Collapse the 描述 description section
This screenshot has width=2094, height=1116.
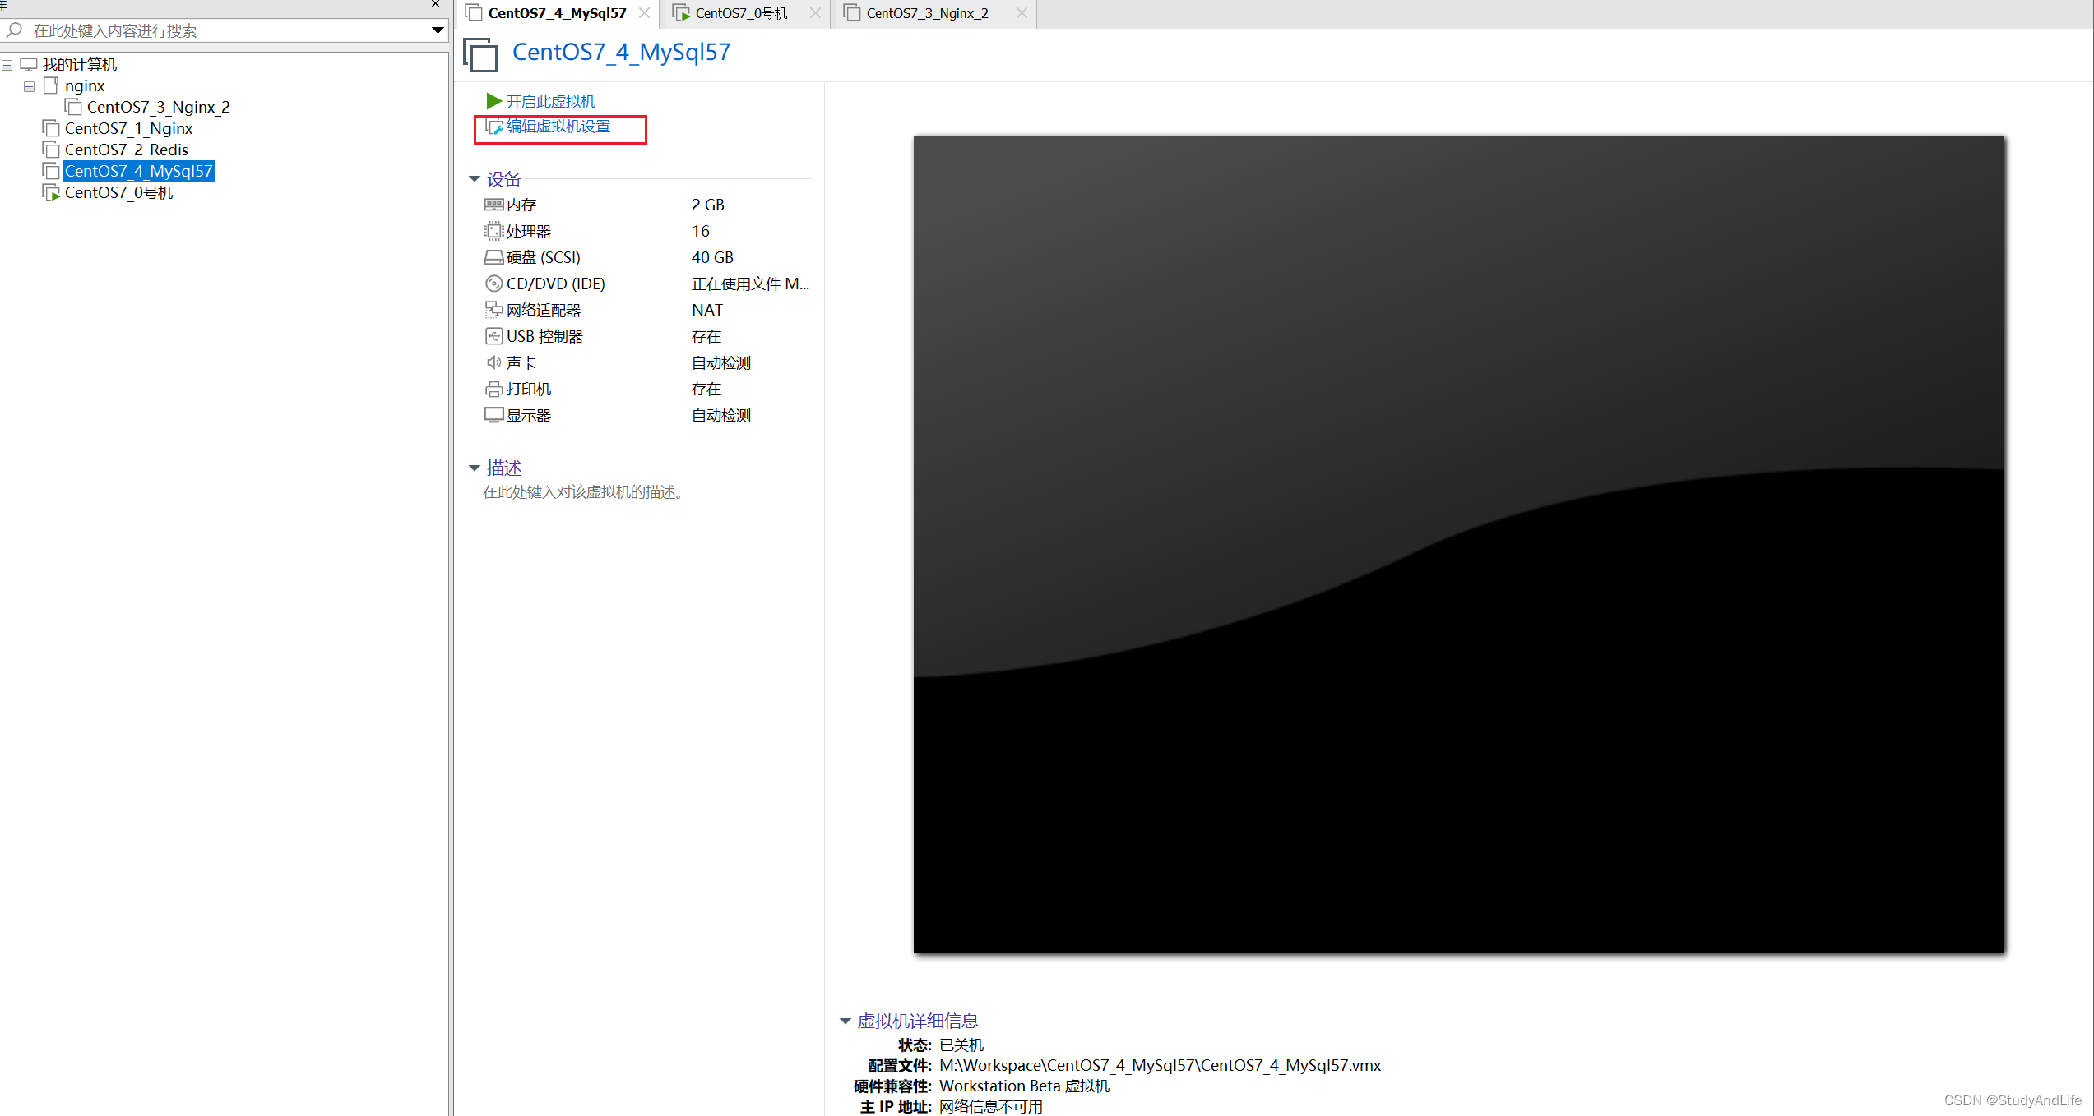coord(475,468)
